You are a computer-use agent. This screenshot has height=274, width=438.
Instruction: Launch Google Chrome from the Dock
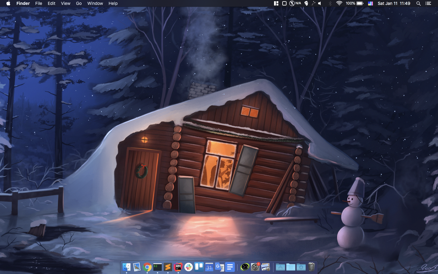147,267
